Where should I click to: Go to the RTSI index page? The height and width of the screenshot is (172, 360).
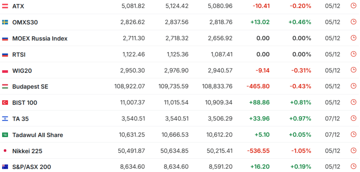(19, 55)
